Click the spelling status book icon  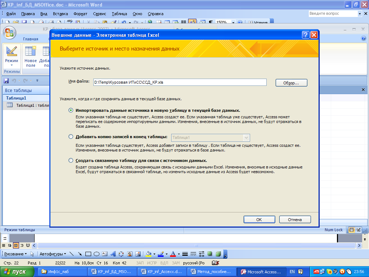(x=215, y=263)
